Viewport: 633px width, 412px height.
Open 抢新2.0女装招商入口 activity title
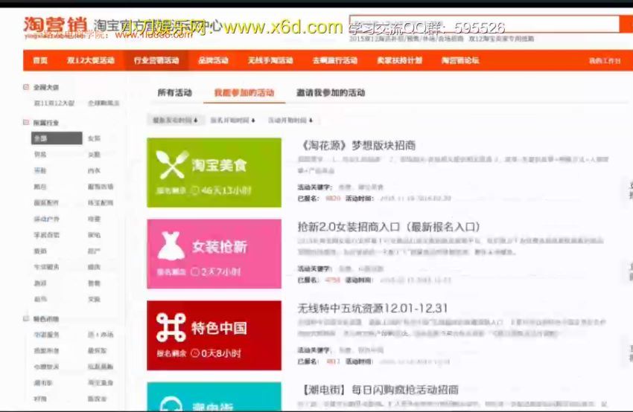389,227
